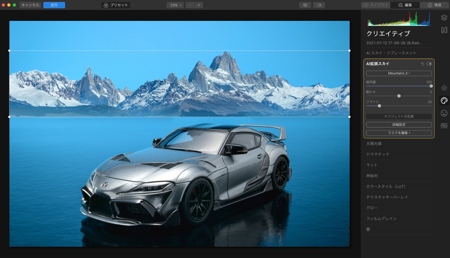450x258 pixels.
Task: Open the 23% zoom level dropdown
Action: 175,5
